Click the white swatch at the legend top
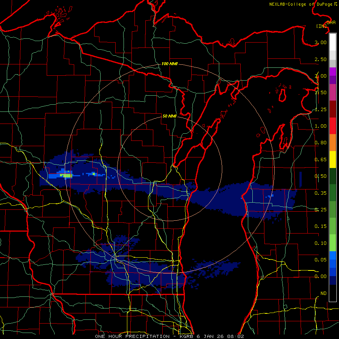The image size is (339, 339). tap(333, 42)
